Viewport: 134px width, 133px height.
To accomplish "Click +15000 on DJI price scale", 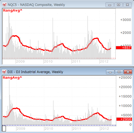I will tap(125, 96).
